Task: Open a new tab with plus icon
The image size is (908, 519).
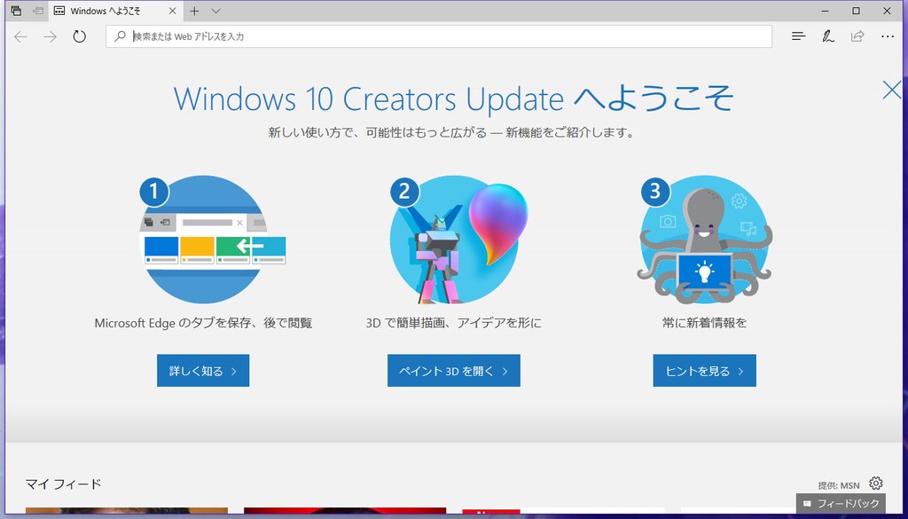Action: point(194,11)
